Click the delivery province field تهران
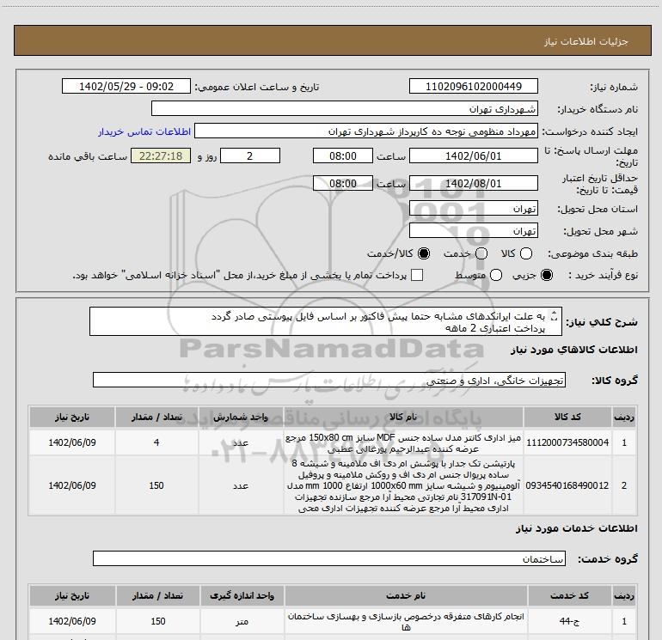662x640 pixels. point(473,208)
